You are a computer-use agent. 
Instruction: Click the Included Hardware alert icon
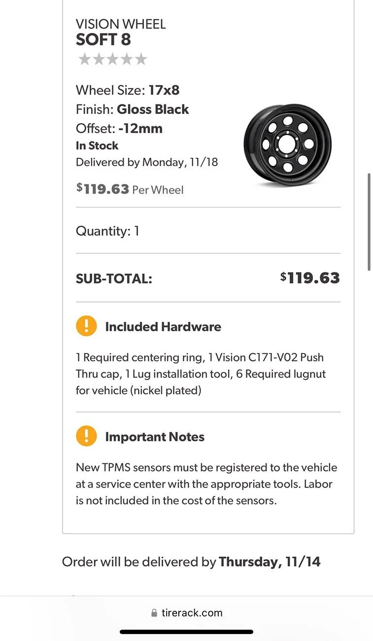coord(86,326)
